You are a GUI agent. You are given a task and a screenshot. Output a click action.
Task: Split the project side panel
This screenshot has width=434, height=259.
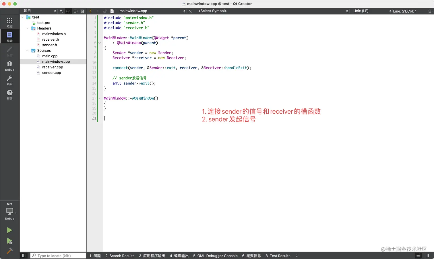click(76, 11)
